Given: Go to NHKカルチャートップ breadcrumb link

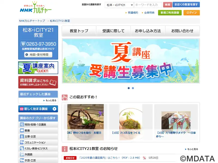Looking at the screenshot, I should tap(32, 21).
